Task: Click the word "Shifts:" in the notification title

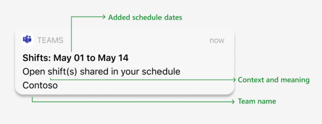Action: [36, 58]
